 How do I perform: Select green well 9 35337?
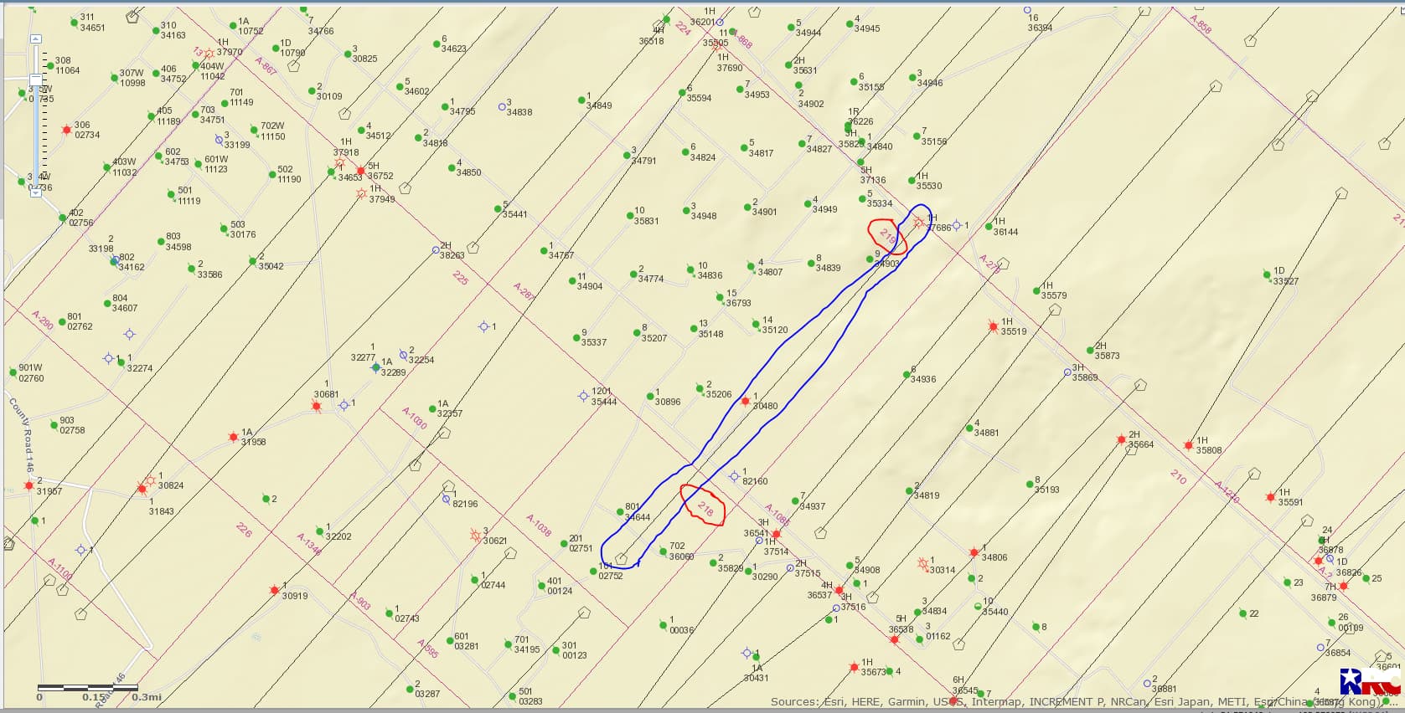(x=577, y=336)
